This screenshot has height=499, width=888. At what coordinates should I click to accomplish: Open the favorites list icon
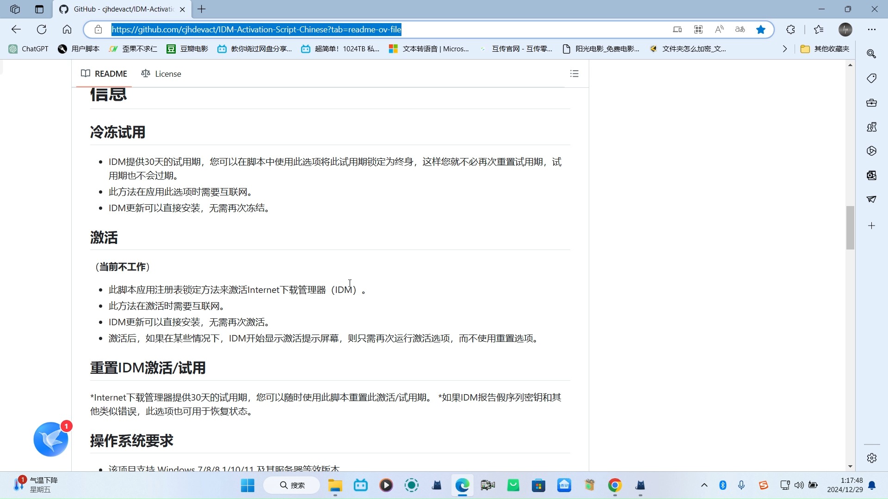pos(819,30)
